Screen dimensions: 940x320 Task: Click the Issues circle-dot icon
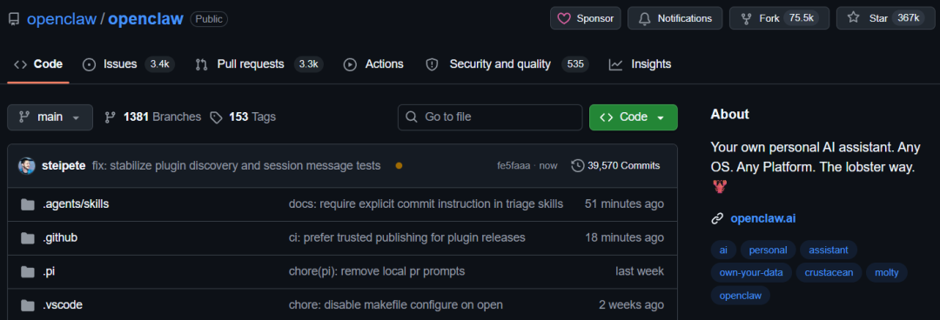click(x=90, y=64)
